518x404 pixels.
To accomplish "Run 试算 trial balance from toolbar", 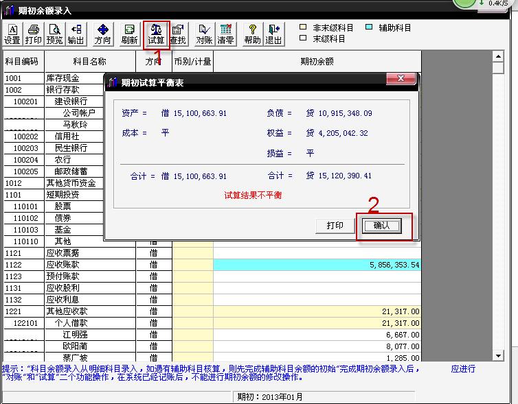I will tap(156, 34).
